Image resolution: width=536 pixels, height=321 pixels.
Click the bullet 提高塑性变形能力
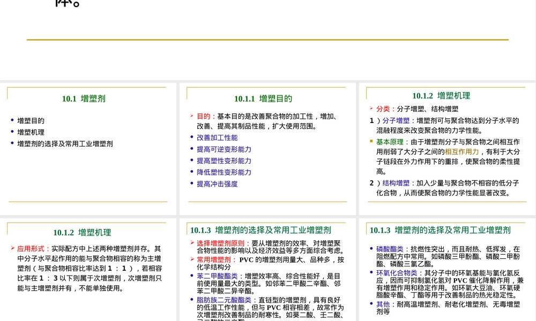224,161
